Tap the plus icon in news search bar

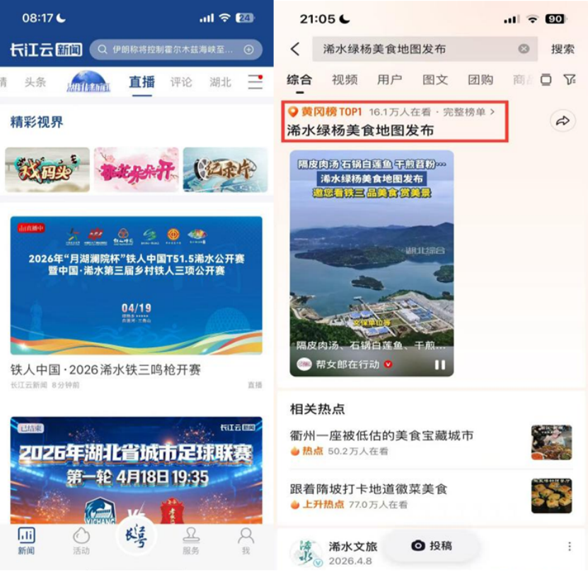pos(248,49)
